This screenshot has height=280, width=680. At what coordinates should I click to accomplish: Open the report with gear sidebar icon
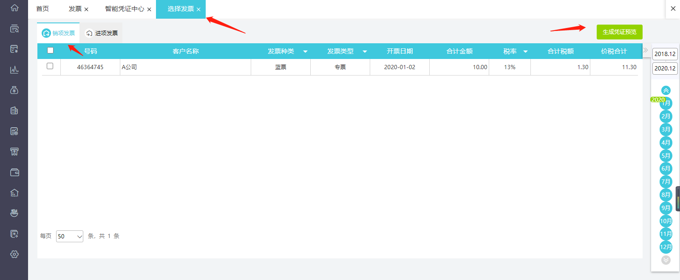tap(14, 131)
